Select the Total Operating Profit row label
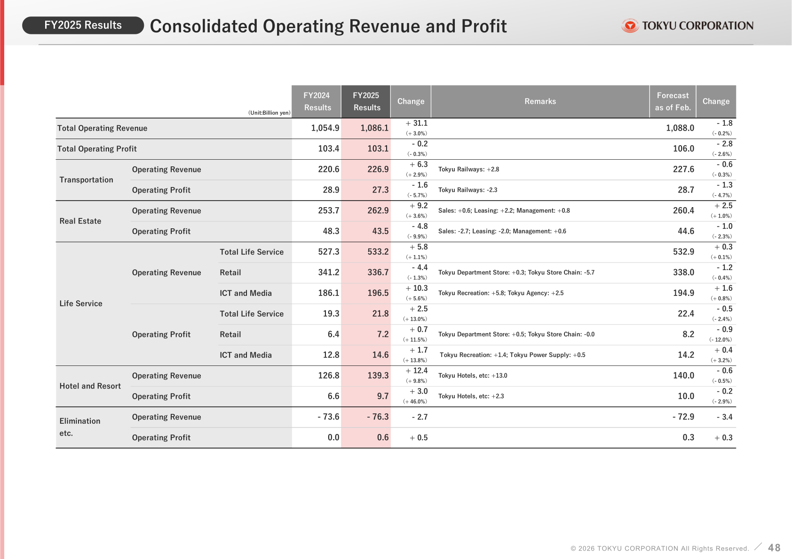The height and width of the screenshot is (559, 792). (x=97, y=149)
